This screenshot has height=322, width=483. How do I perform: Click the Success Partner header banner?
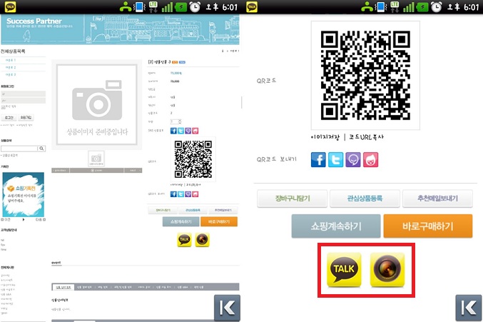[120, 30]
